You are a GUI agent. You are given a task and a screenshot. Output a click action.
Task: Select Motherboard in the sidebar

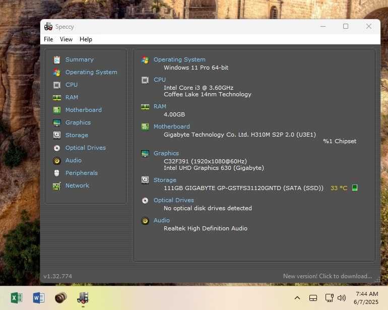click(83, 110)
